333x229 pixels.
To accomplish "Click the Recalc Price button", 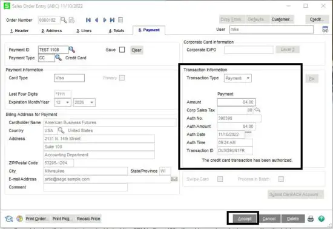I will coord(88,219).
